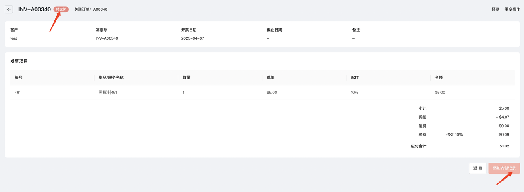Screen dimensions: 524x192
Task: Click 应付合计 label
Action: click(x=419, y=146)
